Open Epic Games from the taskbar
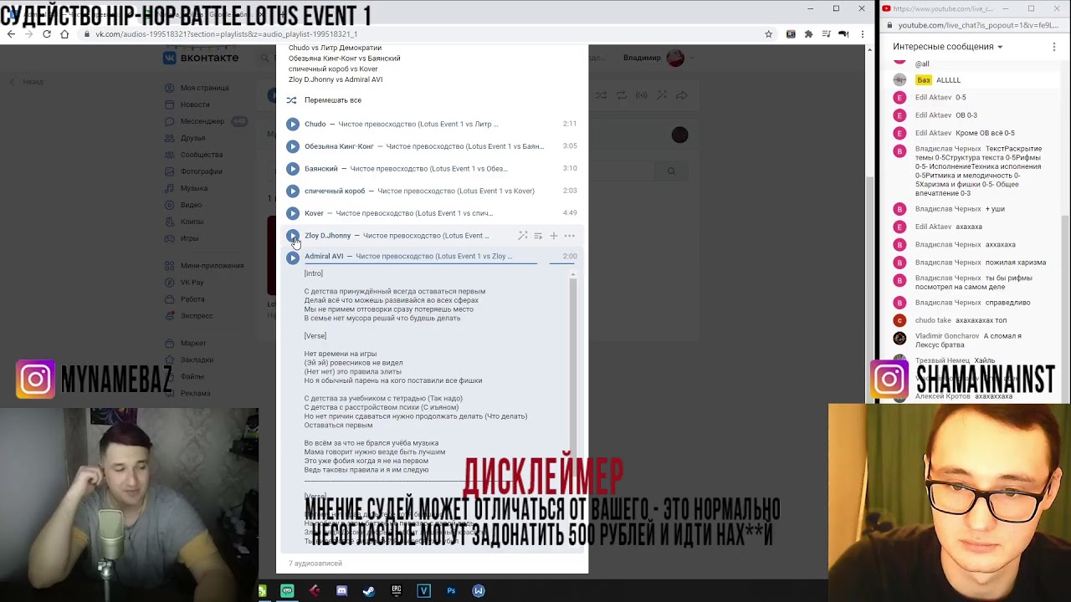This screenshot has width=1071, height=602. click(397, 591)
